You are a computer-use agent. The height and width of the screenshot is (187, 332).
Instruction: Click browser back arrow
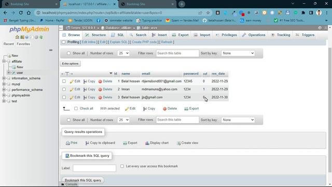pyautogui.click(x=5, y=12)
